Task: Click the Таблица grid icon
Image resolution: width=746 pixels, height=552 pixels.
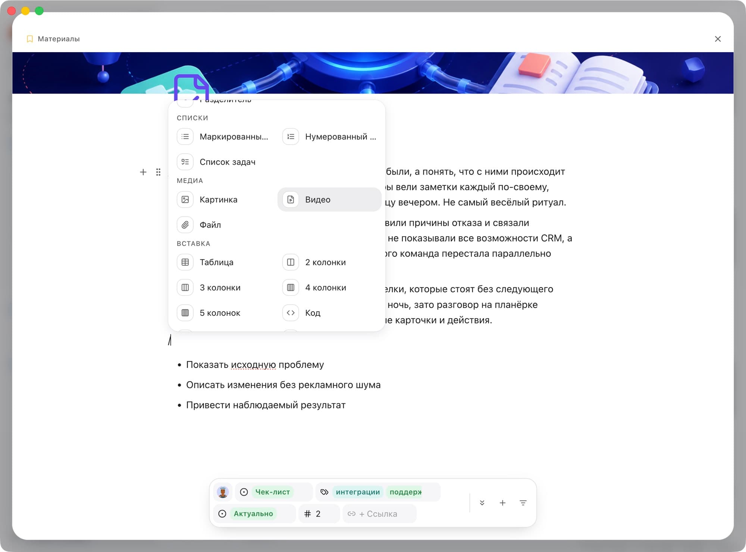Action: (x=185, y=262)
